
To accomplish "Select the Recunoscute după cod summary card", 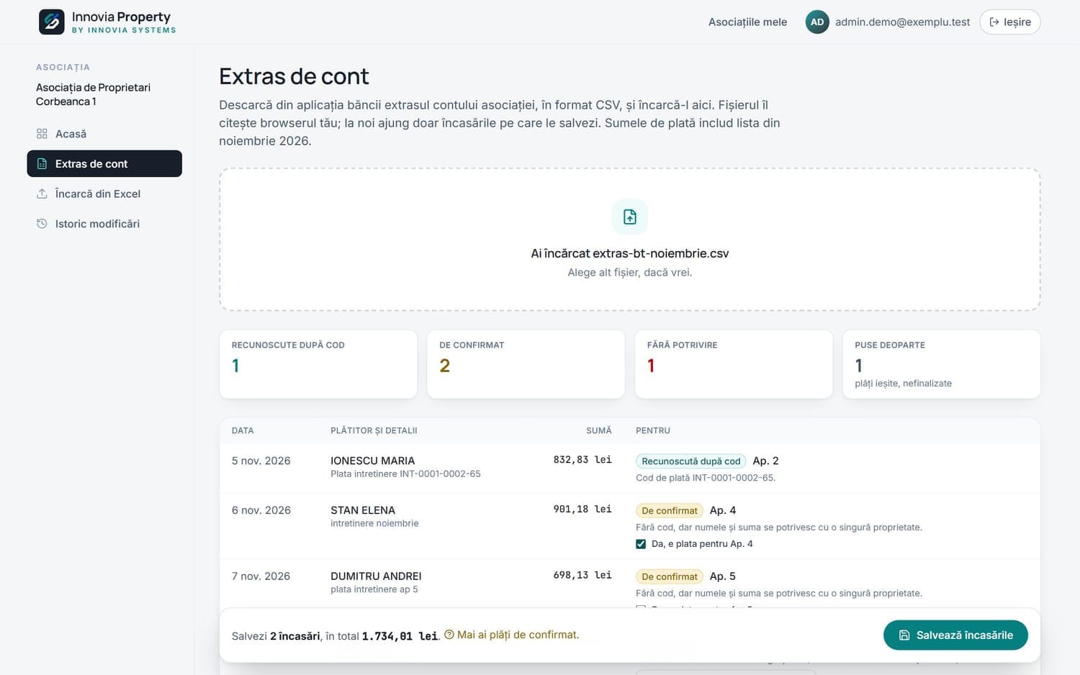I will click(x=318, y=364).
